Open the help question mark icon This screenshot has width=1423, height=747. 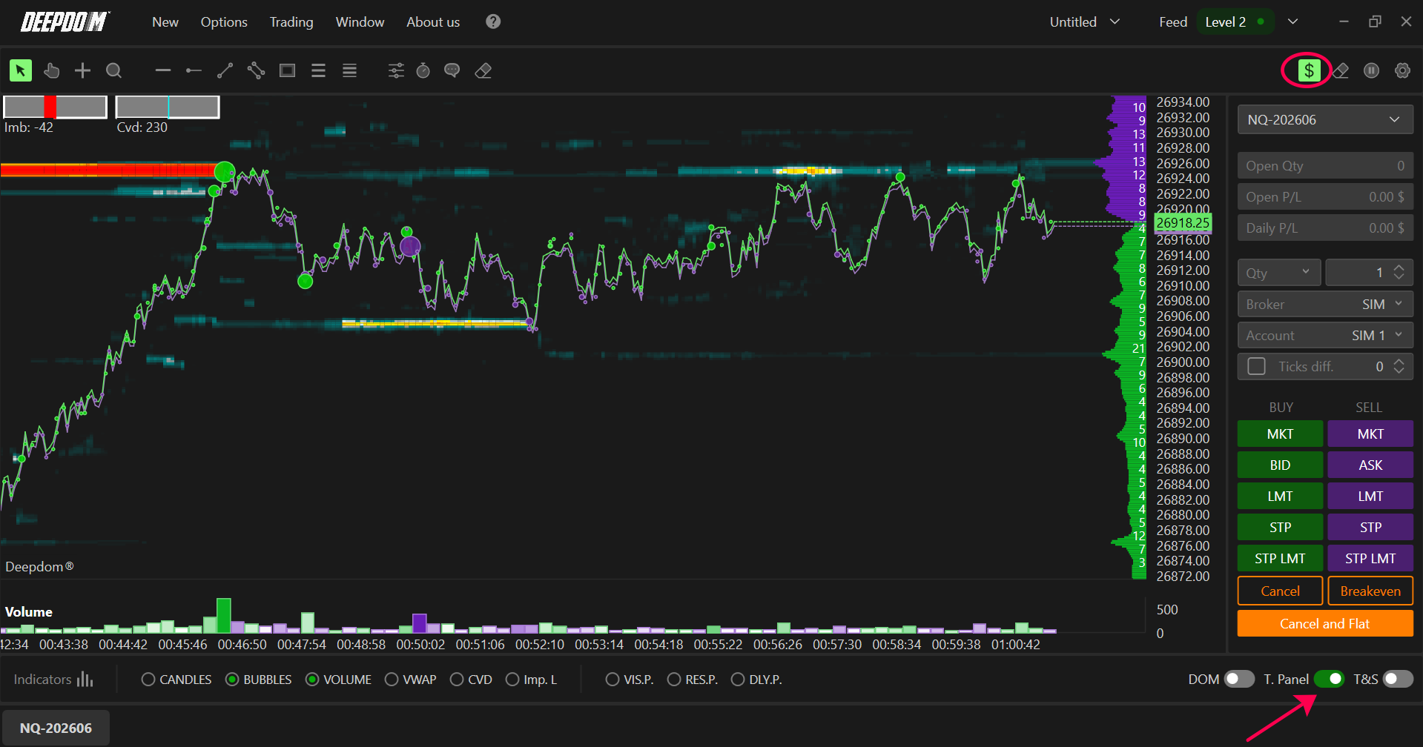point(493,21)
